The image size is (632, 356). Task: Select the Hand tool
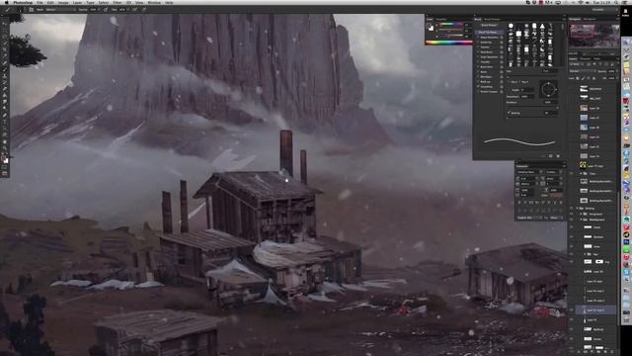5,141
